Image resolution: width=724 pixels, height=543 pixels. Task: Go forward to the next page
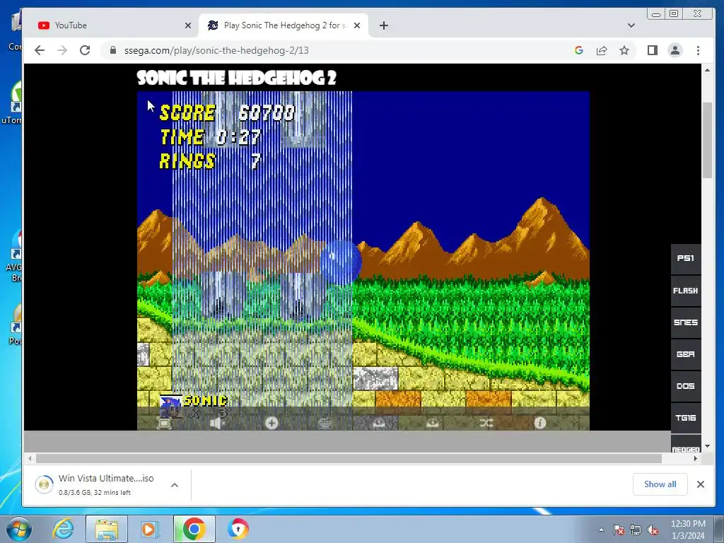(x=62, y=50)
